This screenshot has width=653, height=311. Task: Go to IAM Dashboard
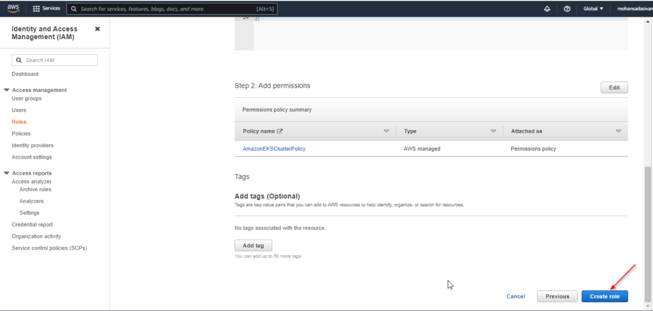(25, 74)
